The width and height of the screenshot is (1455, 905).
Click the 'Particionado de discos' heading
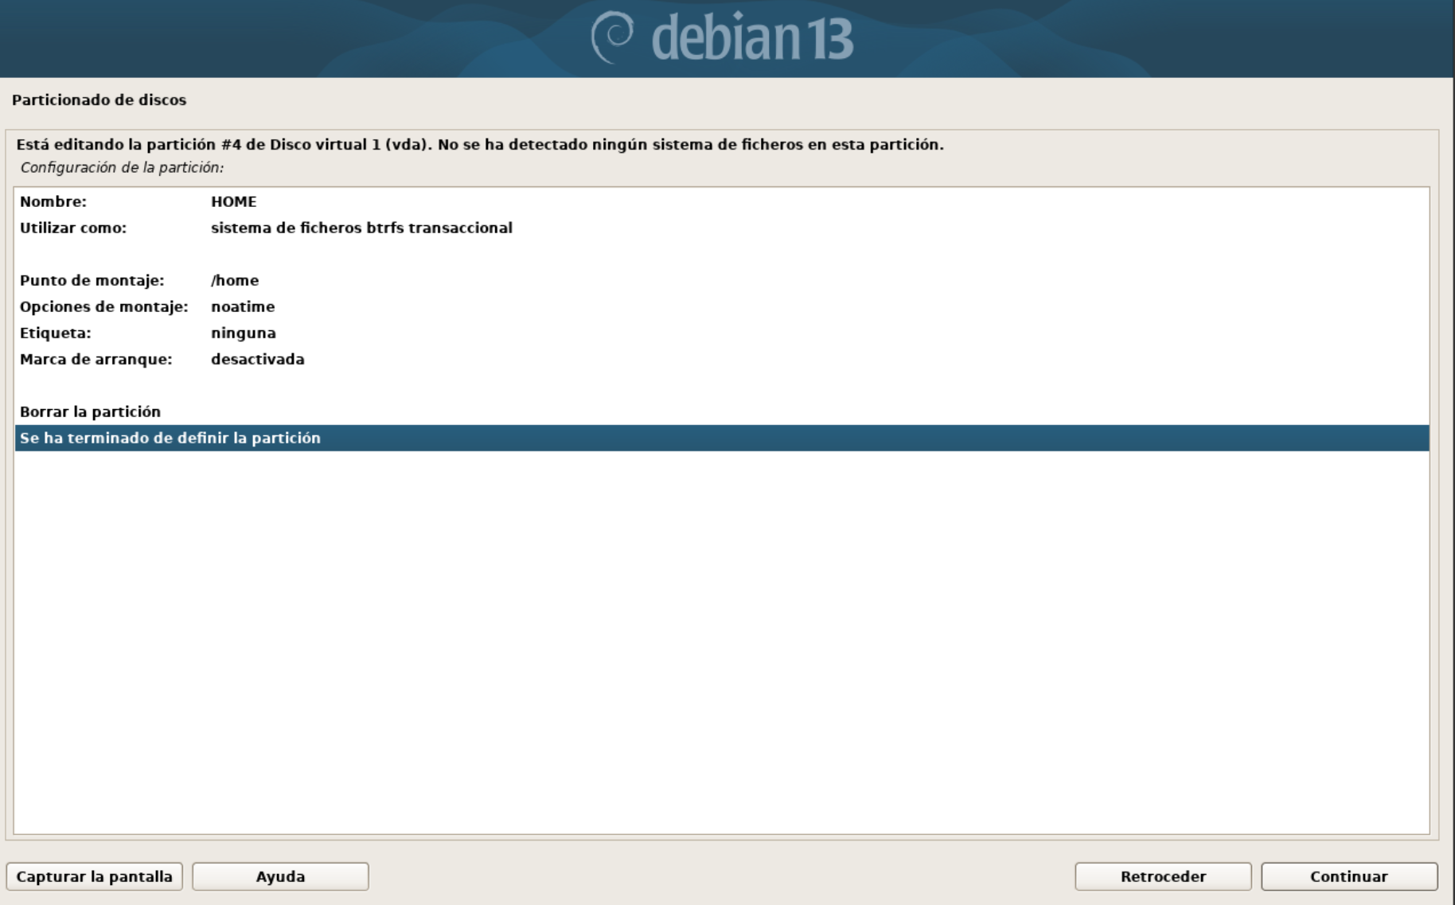99,99
